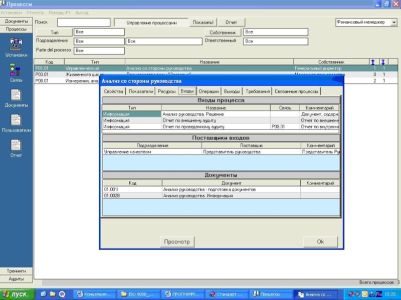Viewport: 401px width, 300px height.
Task: Click the up-arrow column header icon
Action: [x=373, y=62]
